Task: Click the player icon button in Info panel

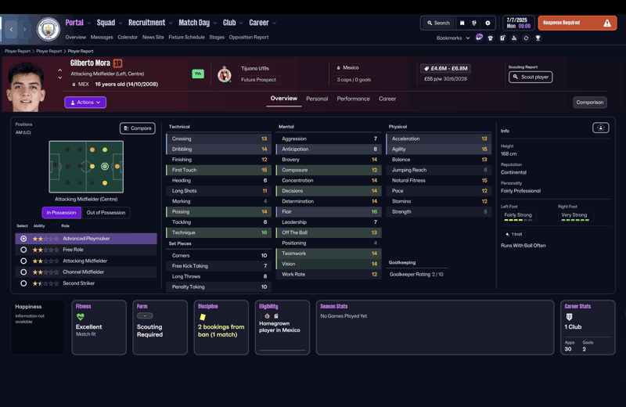Action: tap(600, 128)
